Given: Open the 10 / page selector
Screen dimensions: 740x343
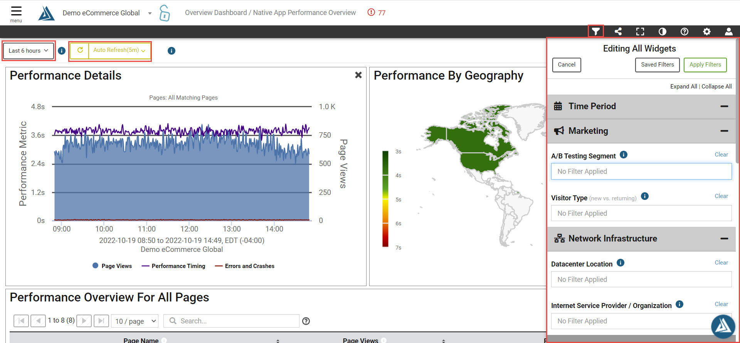Looking at the screenshot, I should coord(135,321).
